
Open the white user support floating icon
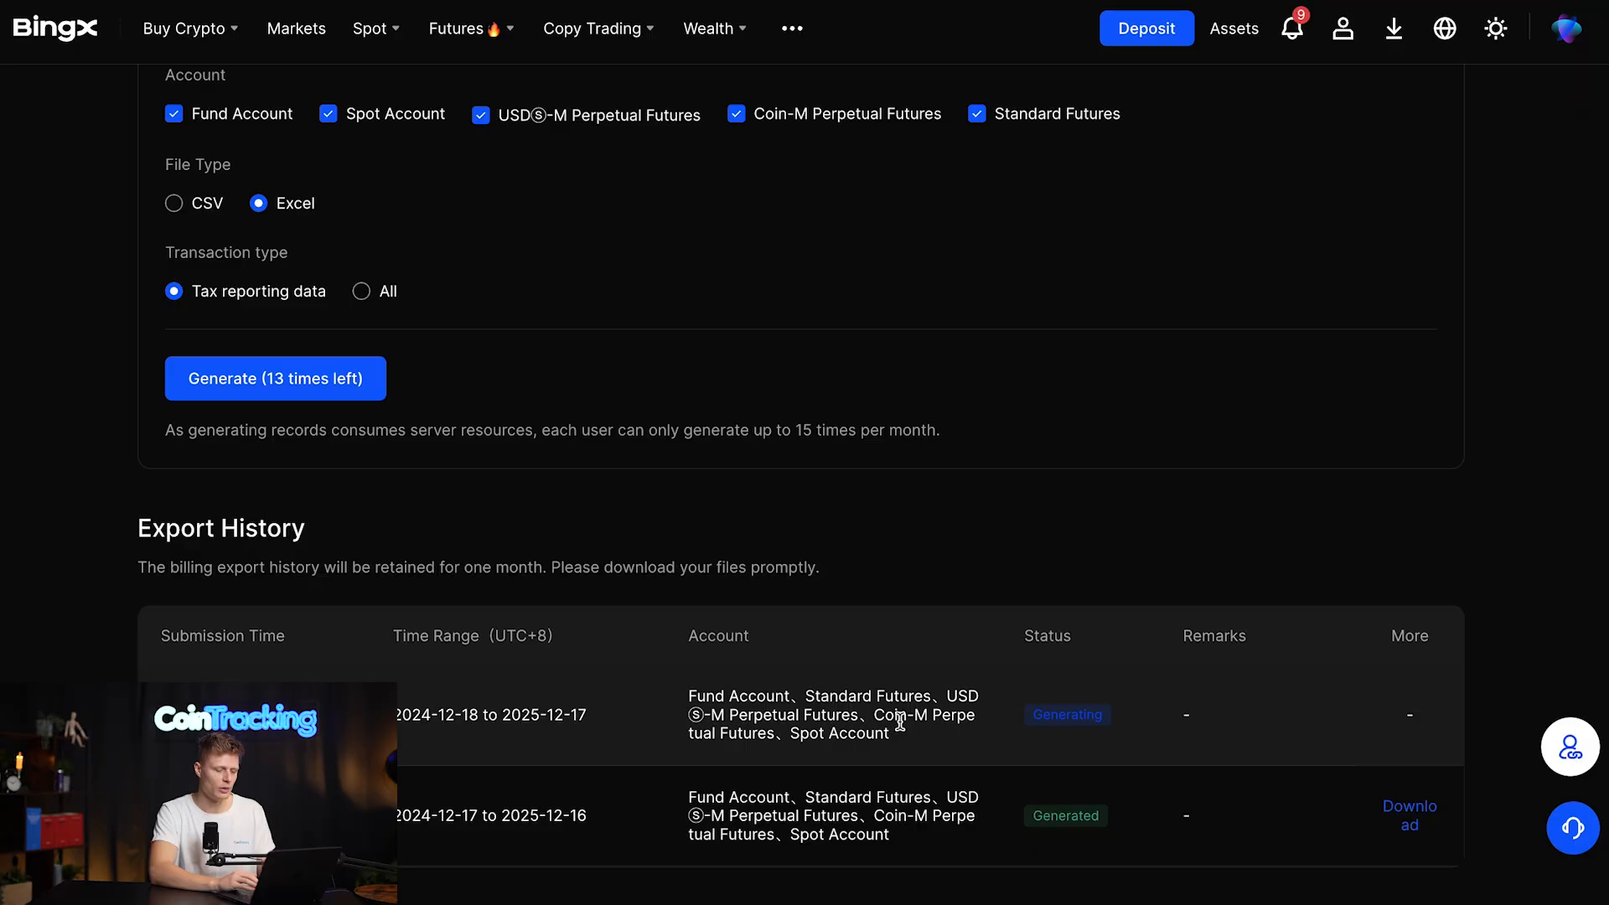click(1570, 747)
